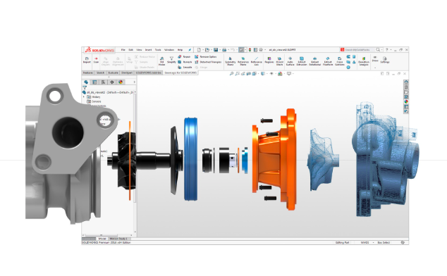Screen dimensions: 447x276
Task: Open the Help menu
Action: click(180, 50)
